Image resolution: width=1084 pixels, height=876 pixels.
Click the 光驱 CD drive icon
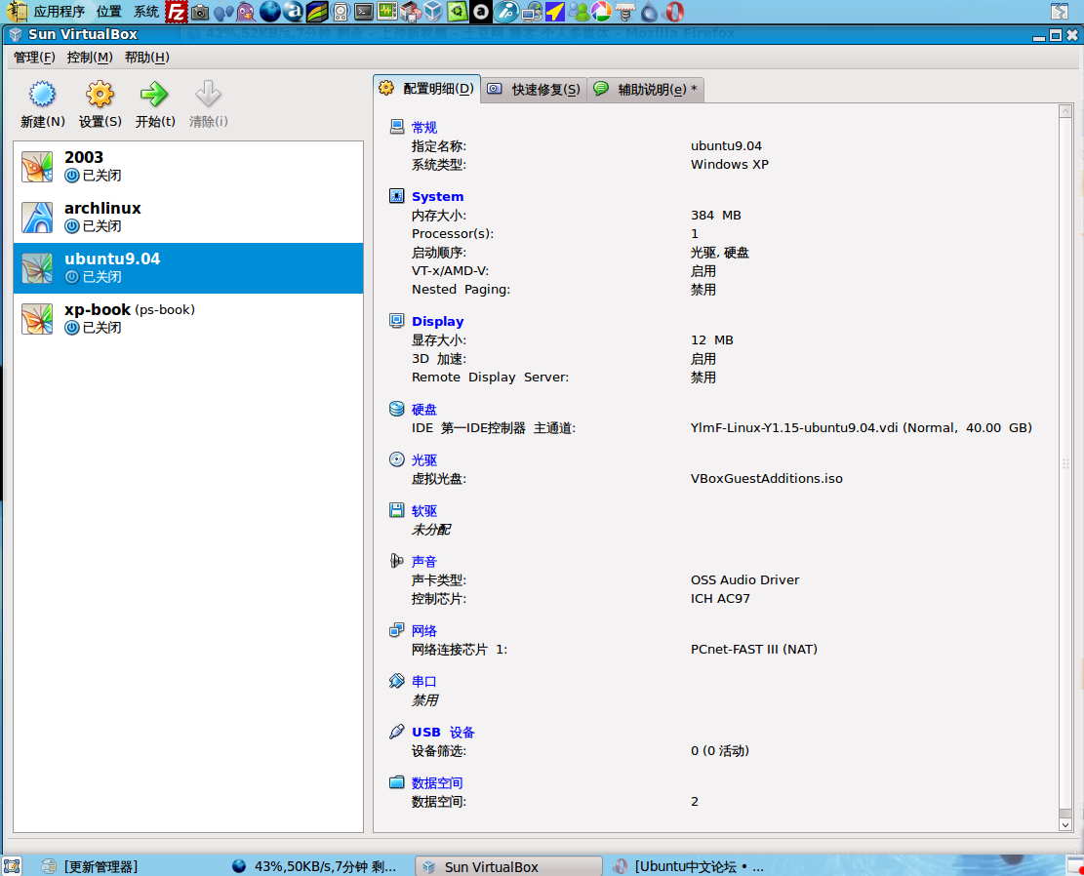pos(397,459)
